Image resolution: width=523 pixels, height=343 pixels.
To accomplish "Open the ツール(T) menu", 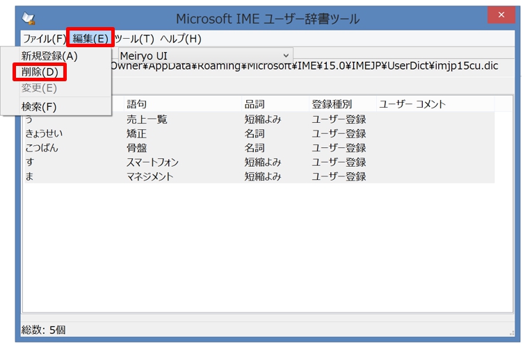I will tap(134, 39).
